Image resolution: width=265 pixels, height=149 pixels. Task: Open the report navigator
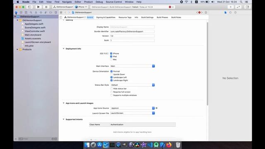55,12
